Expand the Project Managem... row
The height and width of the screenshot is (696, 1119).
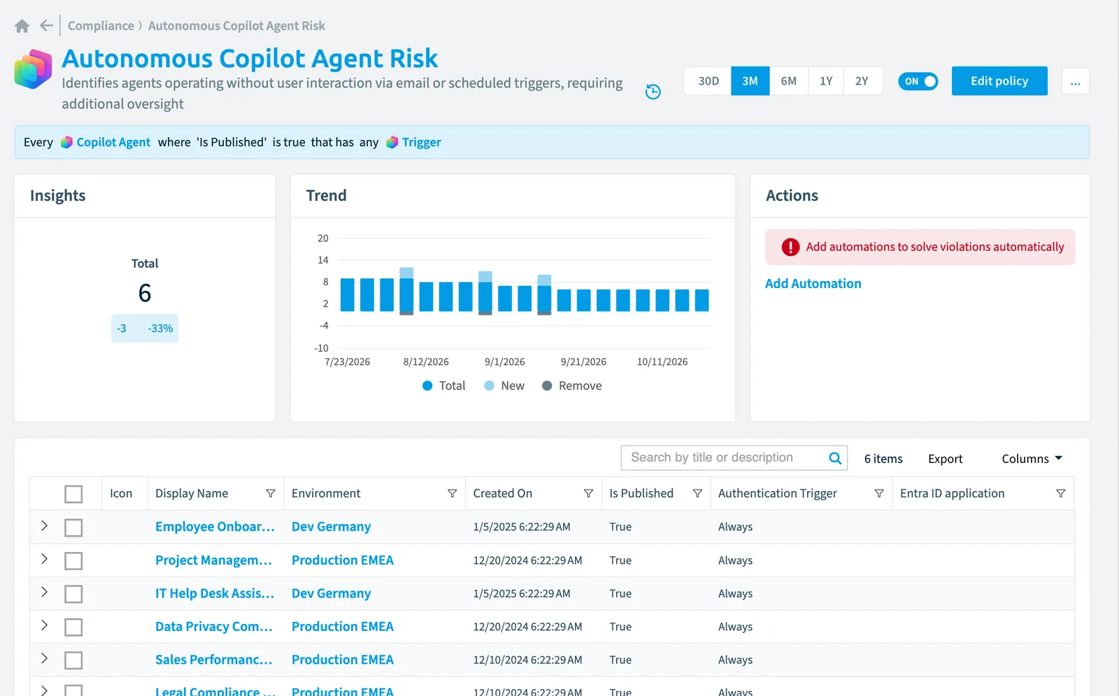tap(44, 559)
